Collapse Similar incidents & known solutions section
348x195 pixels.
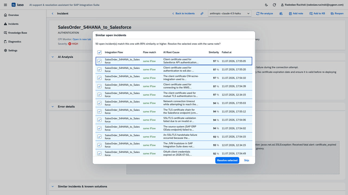pos(53,186)
